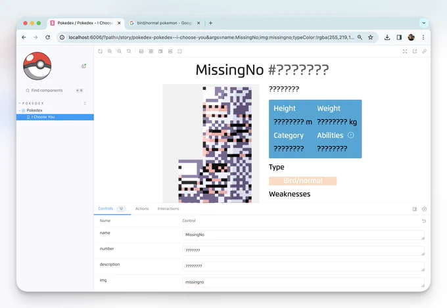Screen dimensions: 447x308
Task: Click the Control column header
Action: (189, 221)
